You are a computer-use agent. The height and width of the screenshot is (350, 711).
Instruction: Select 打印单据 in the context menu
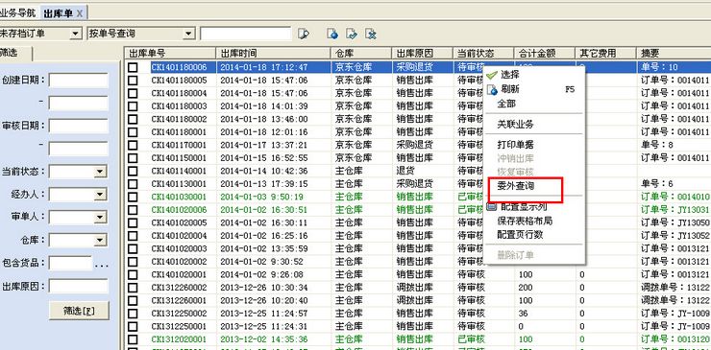(515, 145)
